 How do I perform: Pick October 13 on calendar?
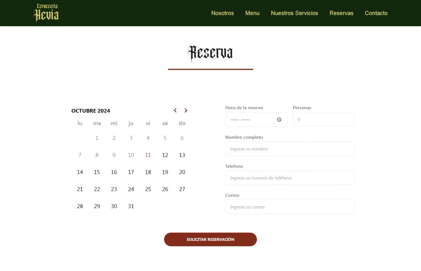click(x=182, y=155)
